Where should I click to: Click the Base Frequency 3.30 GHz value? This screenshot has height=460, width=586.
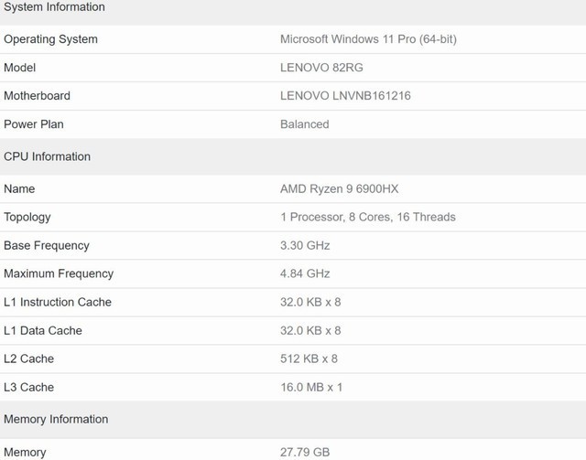coord(305,246)
